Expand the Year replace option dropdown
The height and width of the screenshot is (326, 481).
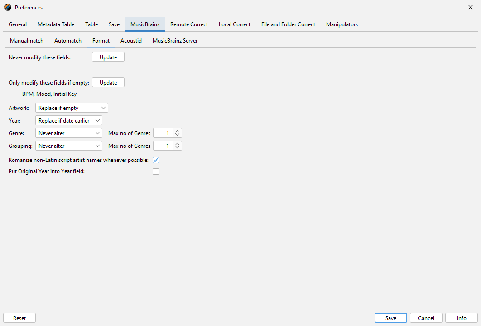tap(69, 121)
